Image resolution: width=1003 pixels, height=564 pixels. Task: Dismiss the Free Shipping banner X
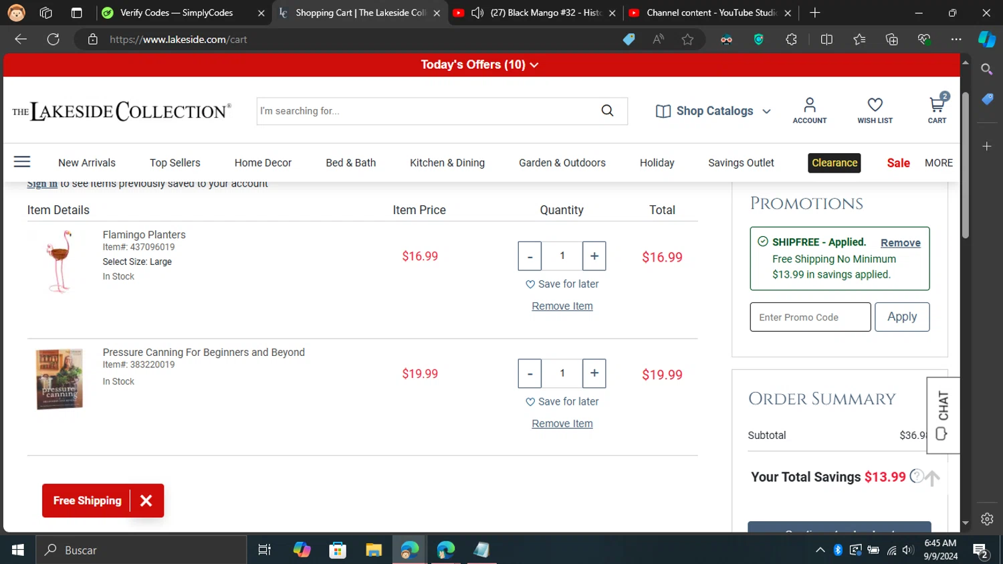coord(146,500)
